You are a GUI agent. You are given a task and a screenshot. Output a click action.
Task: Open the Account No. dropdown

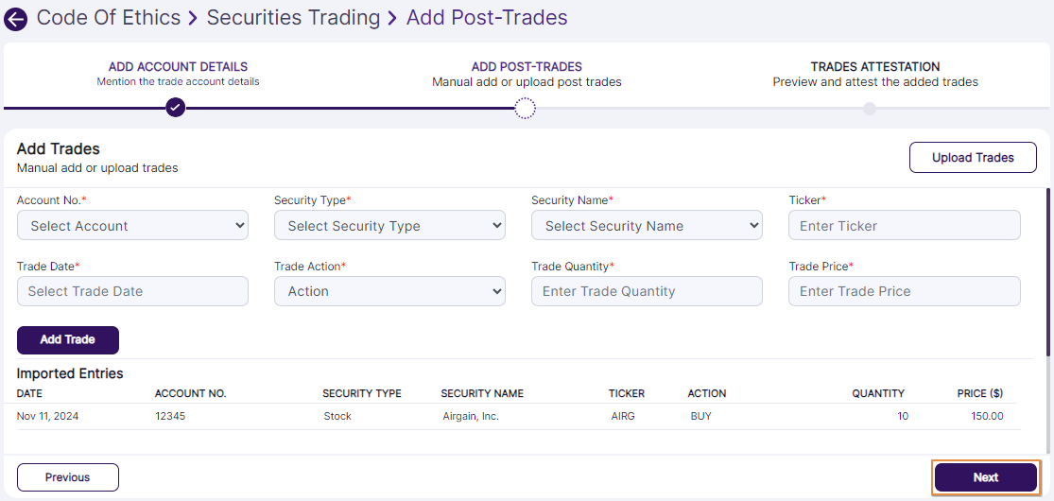point(132,226)
